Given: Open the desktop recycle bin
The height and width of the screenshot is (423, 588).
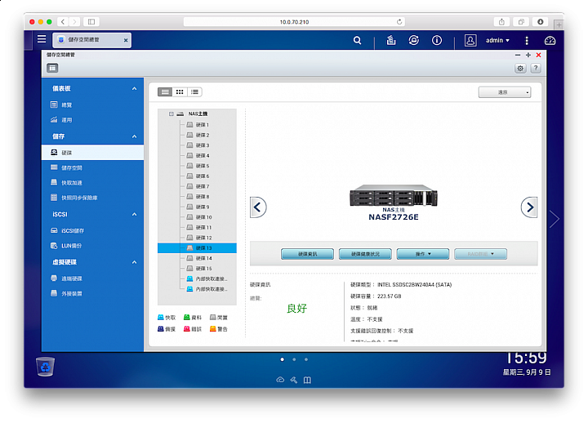Looking at the screenshot, I should [46, 367].
